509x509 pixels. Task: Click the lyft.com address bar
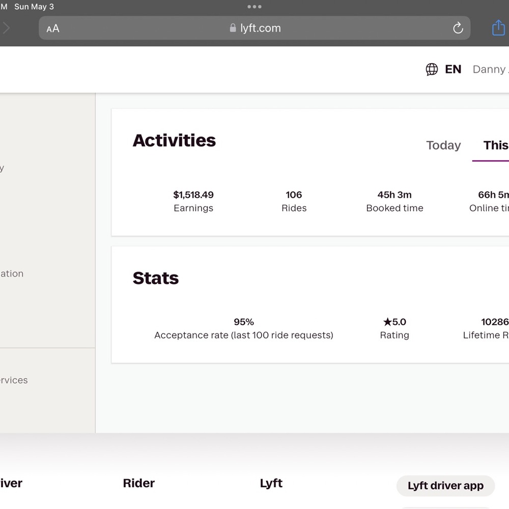254,28
